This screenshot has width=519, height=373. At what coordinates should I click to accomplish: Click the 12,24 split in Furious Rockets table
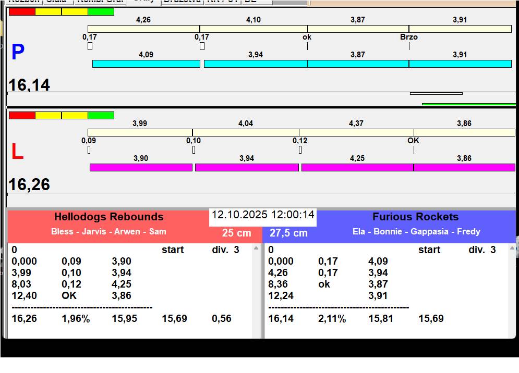pyautogui.click(x=281, y=295)
